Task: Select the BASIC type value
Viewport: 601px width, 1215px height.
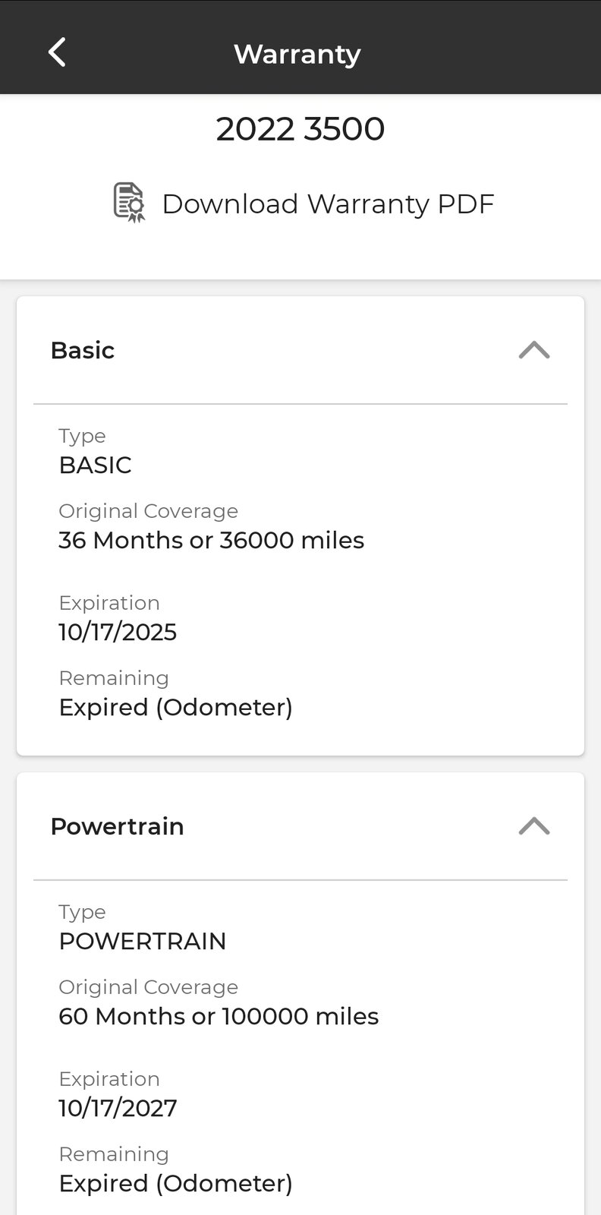Action: click(x=95, y=465)
